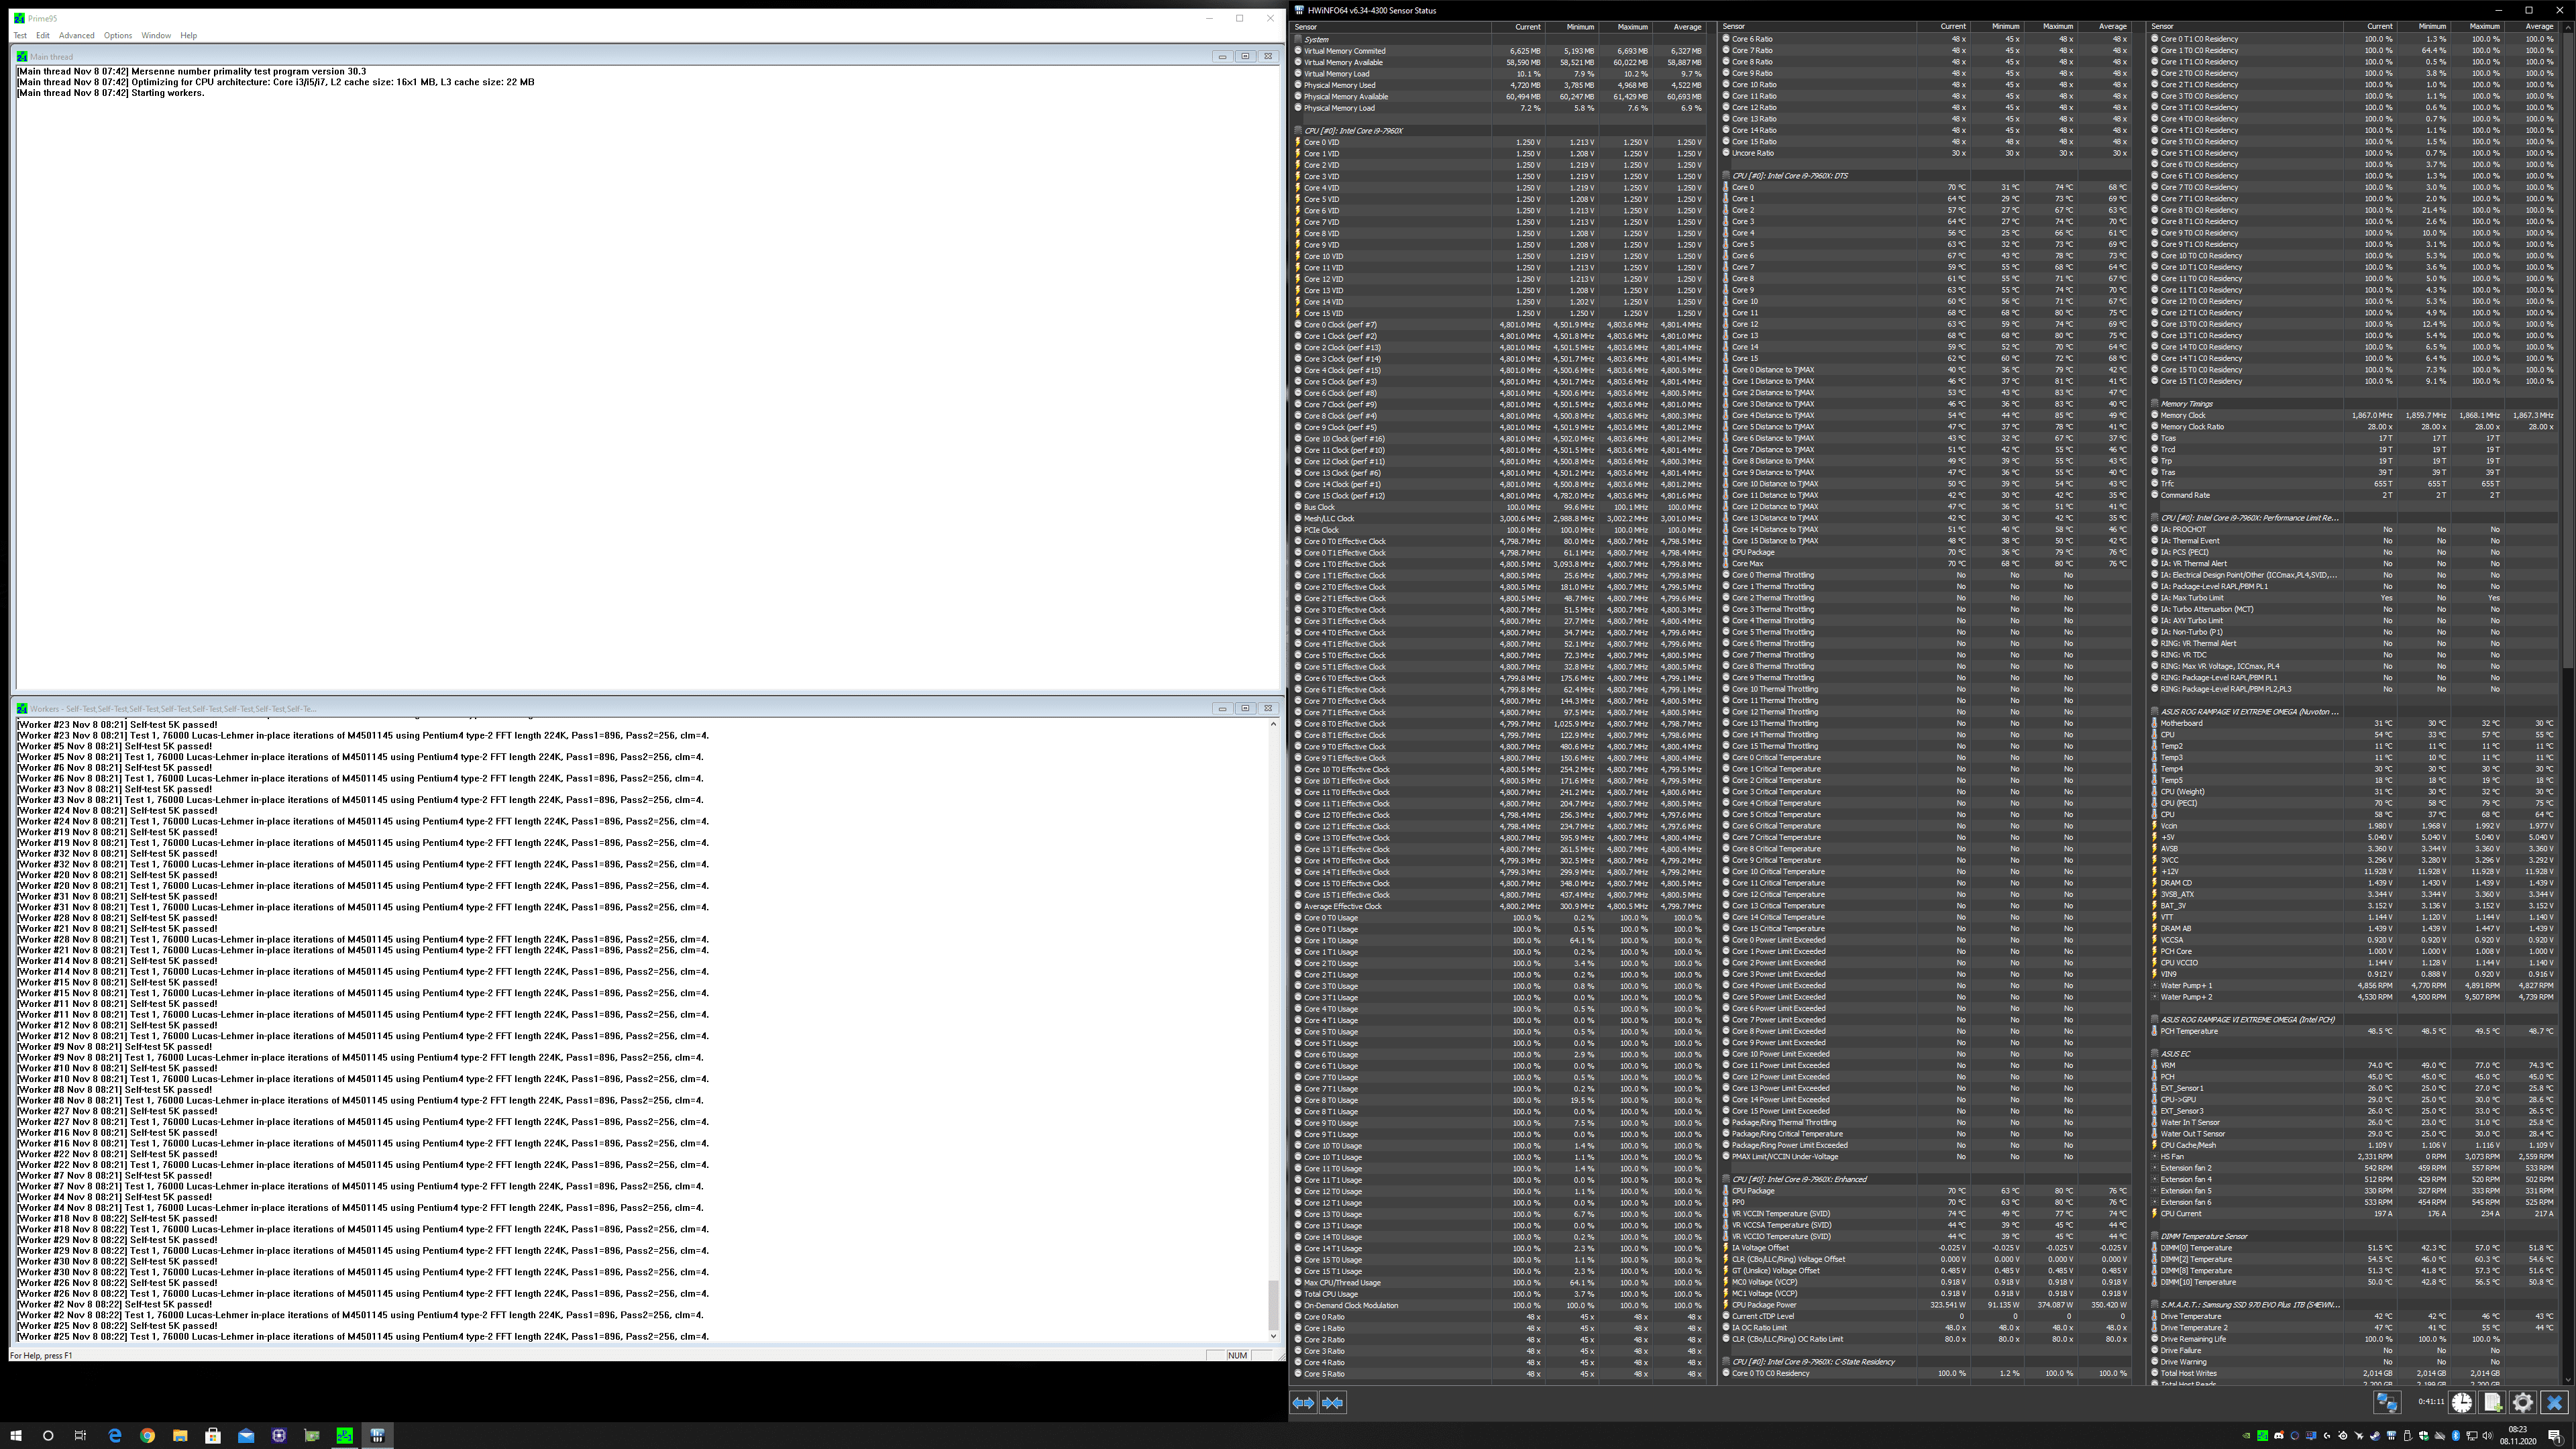Open the CPU chip app on taskbar
Image resolution: width=2576 pixels, height=1449 pixels.
(x=279, y=1435)
